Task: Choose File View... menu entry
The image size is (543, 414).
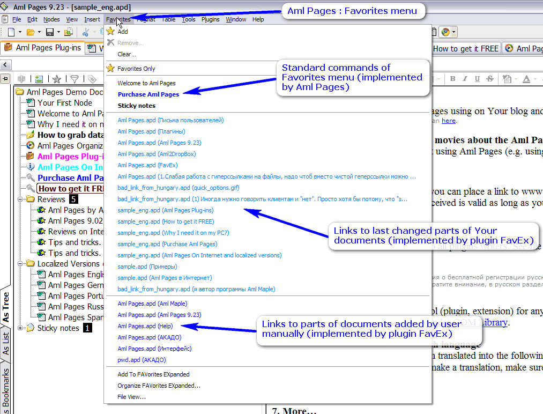Action: tap(131, 397)
